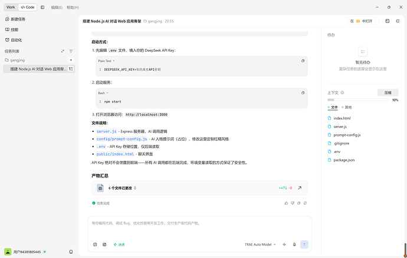
Task: Open server.js in context files list
Action: 337,127
